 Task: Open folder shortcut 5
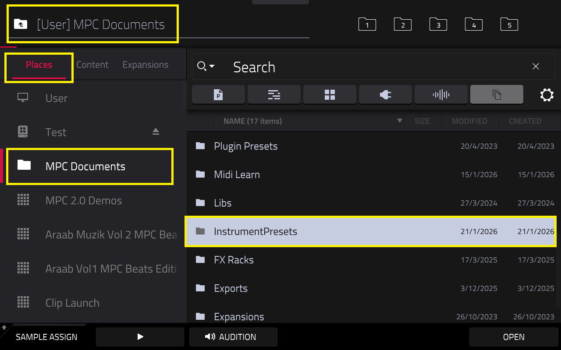509,24
